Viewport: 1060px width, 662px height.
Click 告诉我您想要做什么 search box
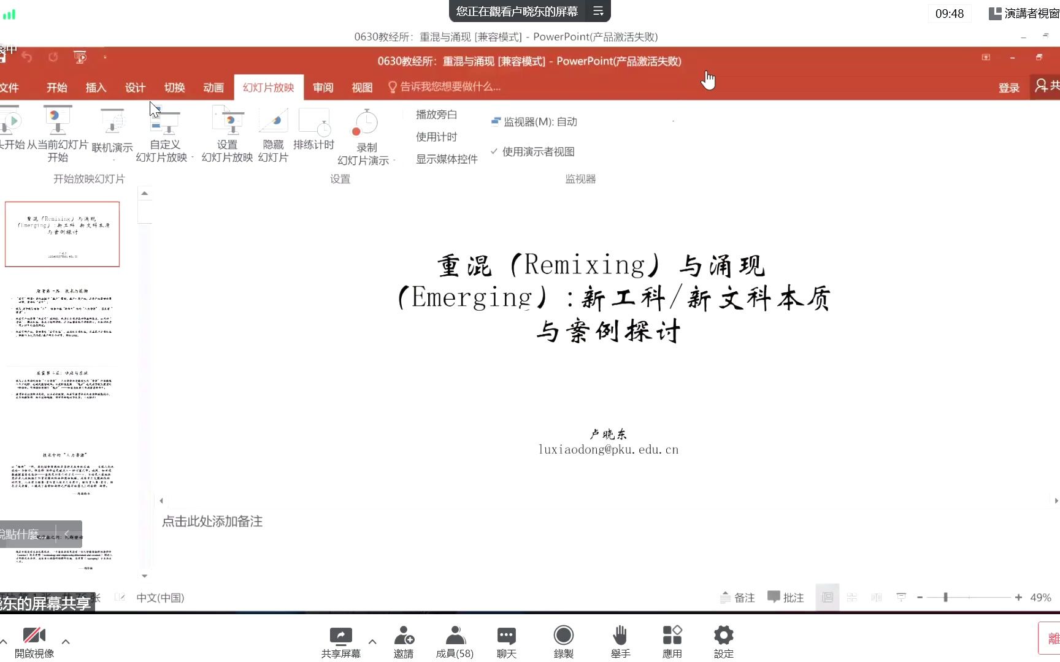pyautogui.click(x=445, y=87)
